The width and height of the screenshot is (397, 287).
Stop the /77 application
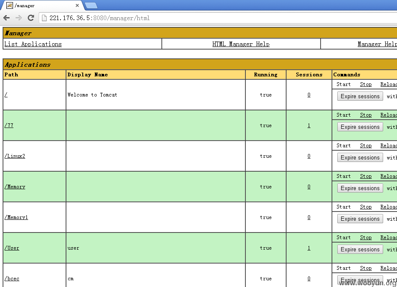366,115
